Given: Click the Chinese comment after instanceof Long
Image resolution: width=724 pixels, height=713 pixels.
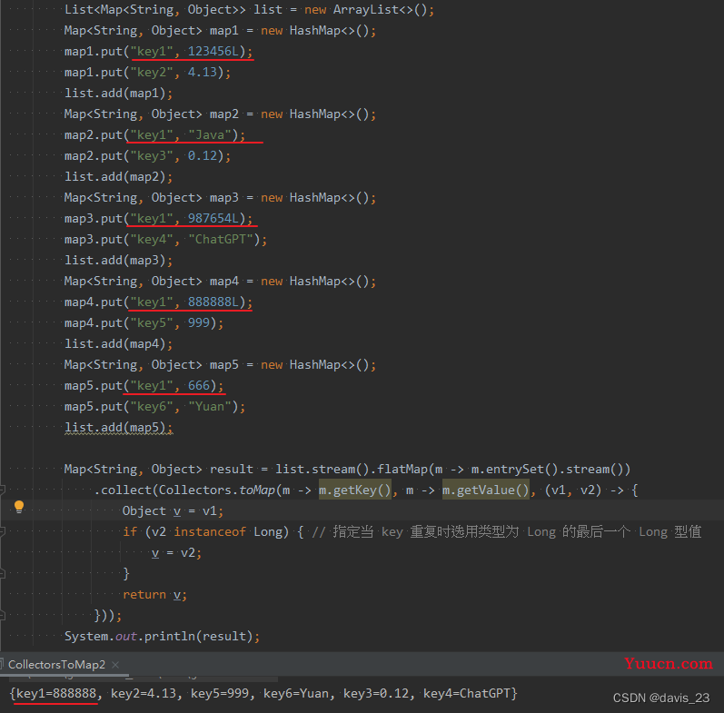Looking at the screenshot, I should pyautogui.click(x=507, y=532).
